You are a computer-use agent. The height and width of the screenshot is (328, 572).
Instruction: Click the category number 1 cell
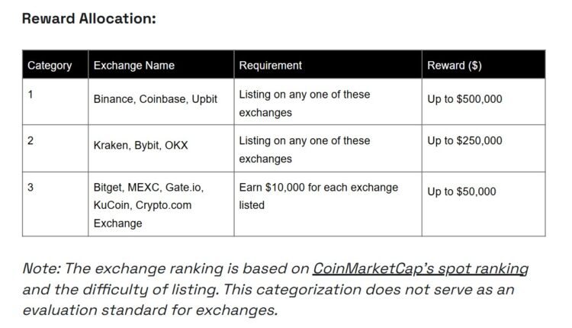point(31,95)
